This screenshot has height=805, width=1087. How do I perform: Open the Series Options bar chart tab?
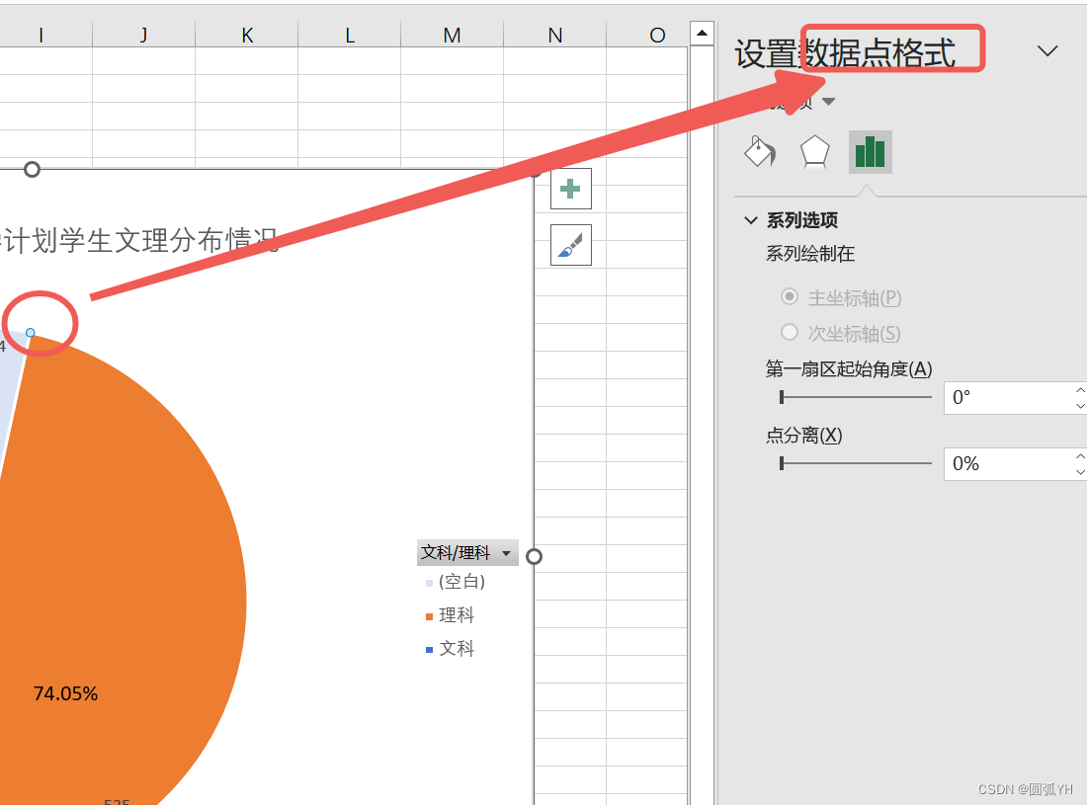(870, 152)
